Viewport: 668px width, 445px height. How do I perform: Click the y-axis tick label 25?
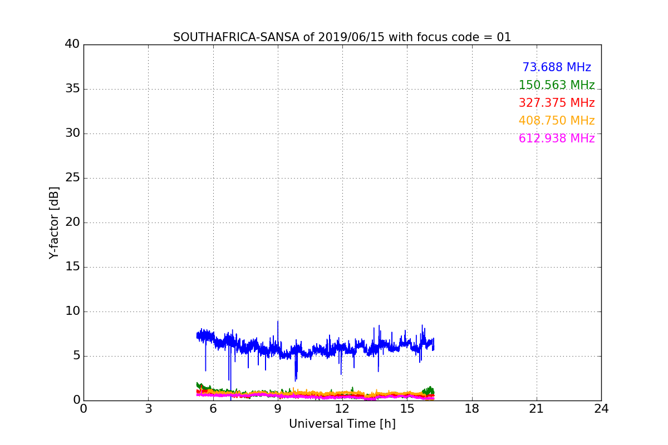point(72,178)
